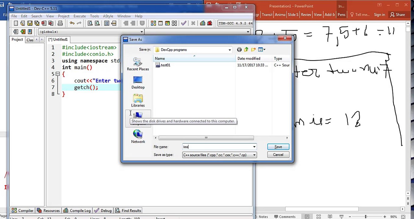Click the Cancel button in dialog
Screen dimensions: 414x219
click(x=278, y=155)
